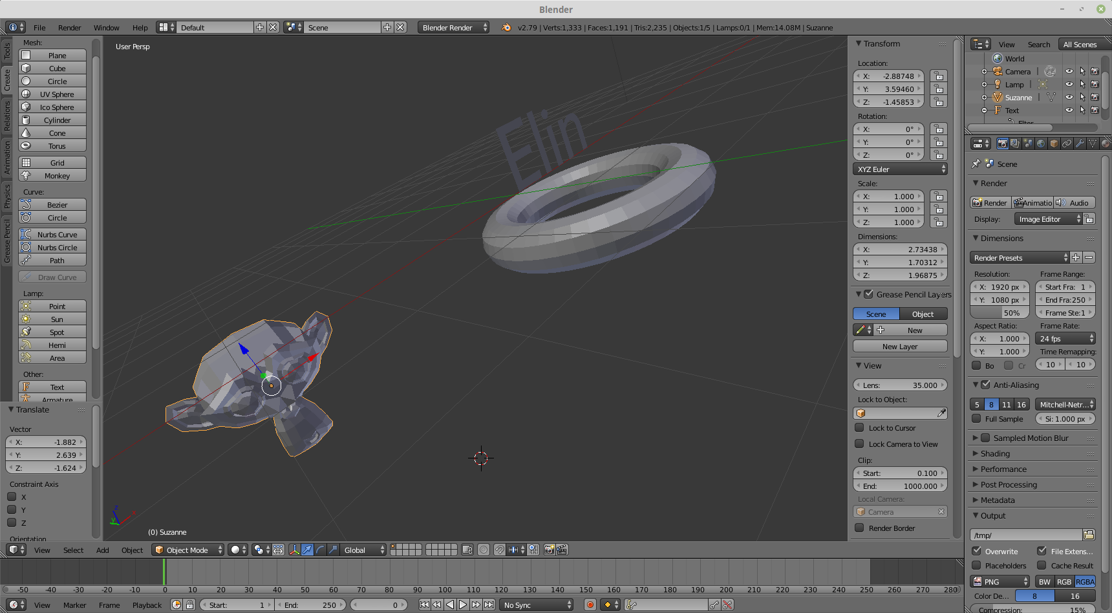Lock the Location X value
This screenshot has height=613, width=1112.
939,76
